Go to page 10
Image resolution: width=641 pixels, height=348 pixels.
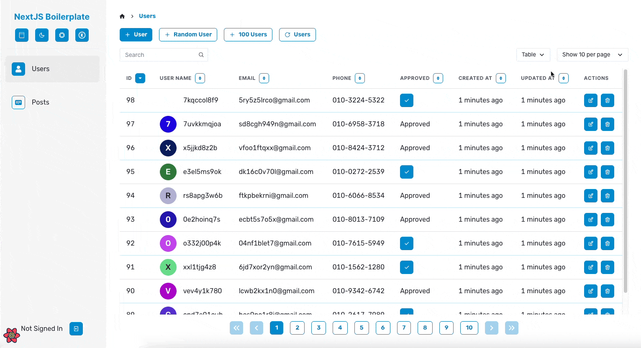tap(469, 328)
